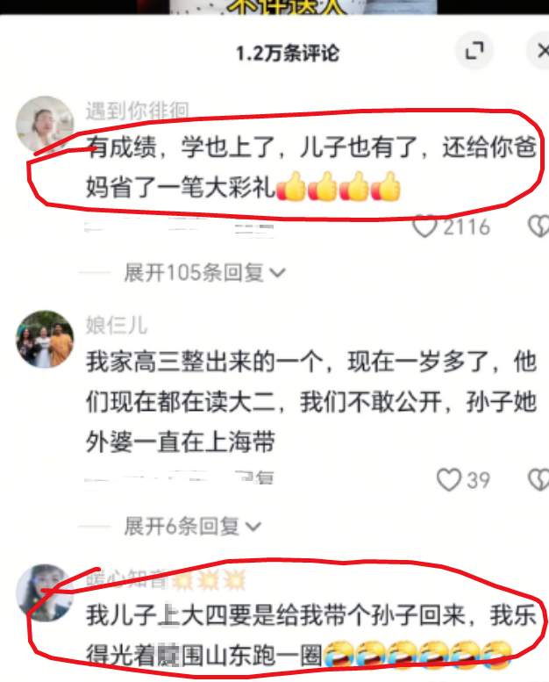Dislike the comment by 娘仨儿
The image size is (549, 682).
click(x=538, y=480)
